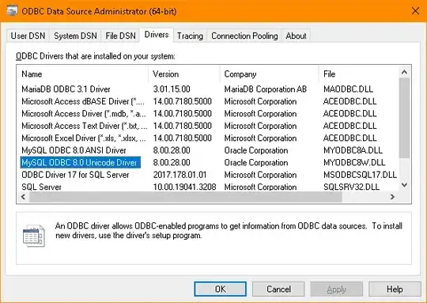Image resolution: width=427 pixels, height=303 pixels.
Task: Click the File column header
Action: (359, 74)
